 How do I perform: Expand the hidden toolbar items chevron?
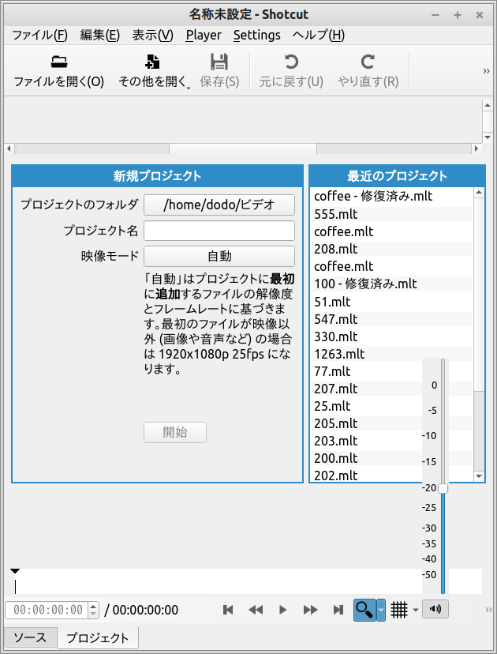coord(487,71)
